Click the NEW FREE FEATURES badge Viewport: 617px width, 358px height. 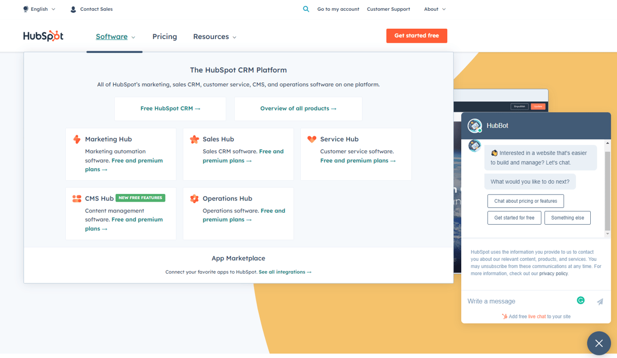[140, 198]
